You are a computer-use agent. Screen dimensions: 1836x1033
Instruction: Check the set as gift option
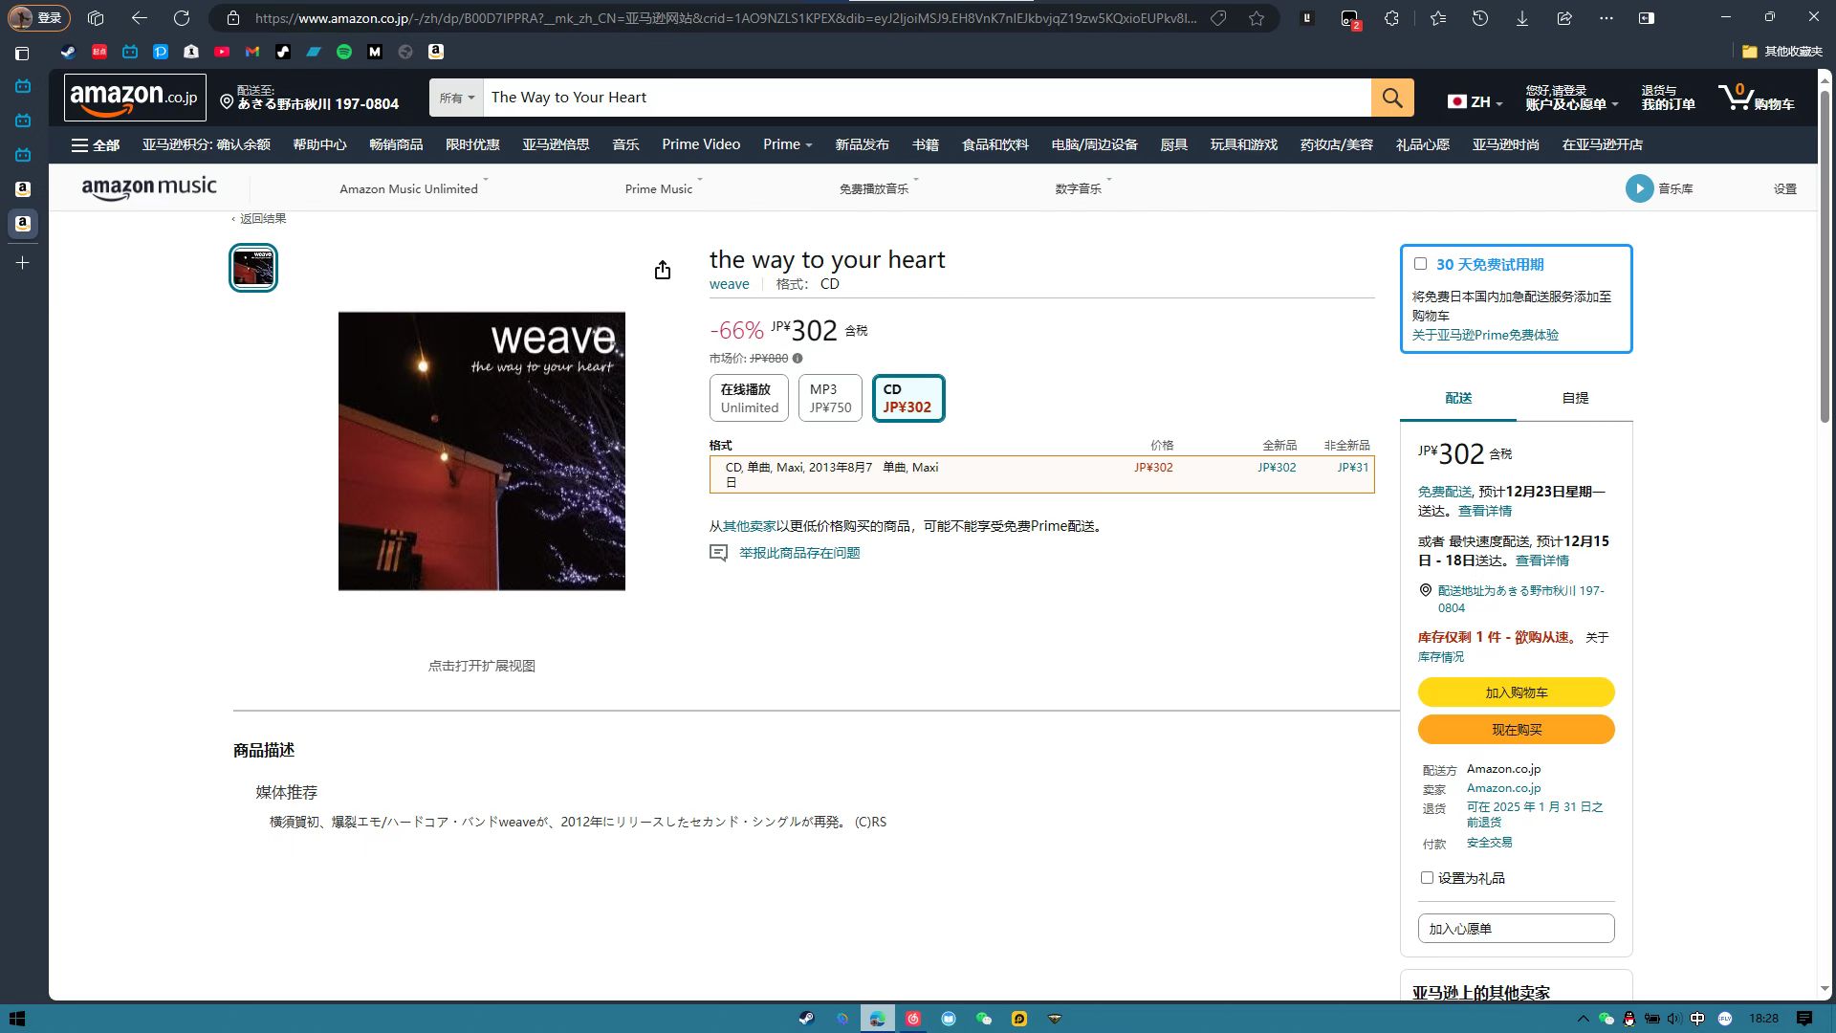point(1427,878)
